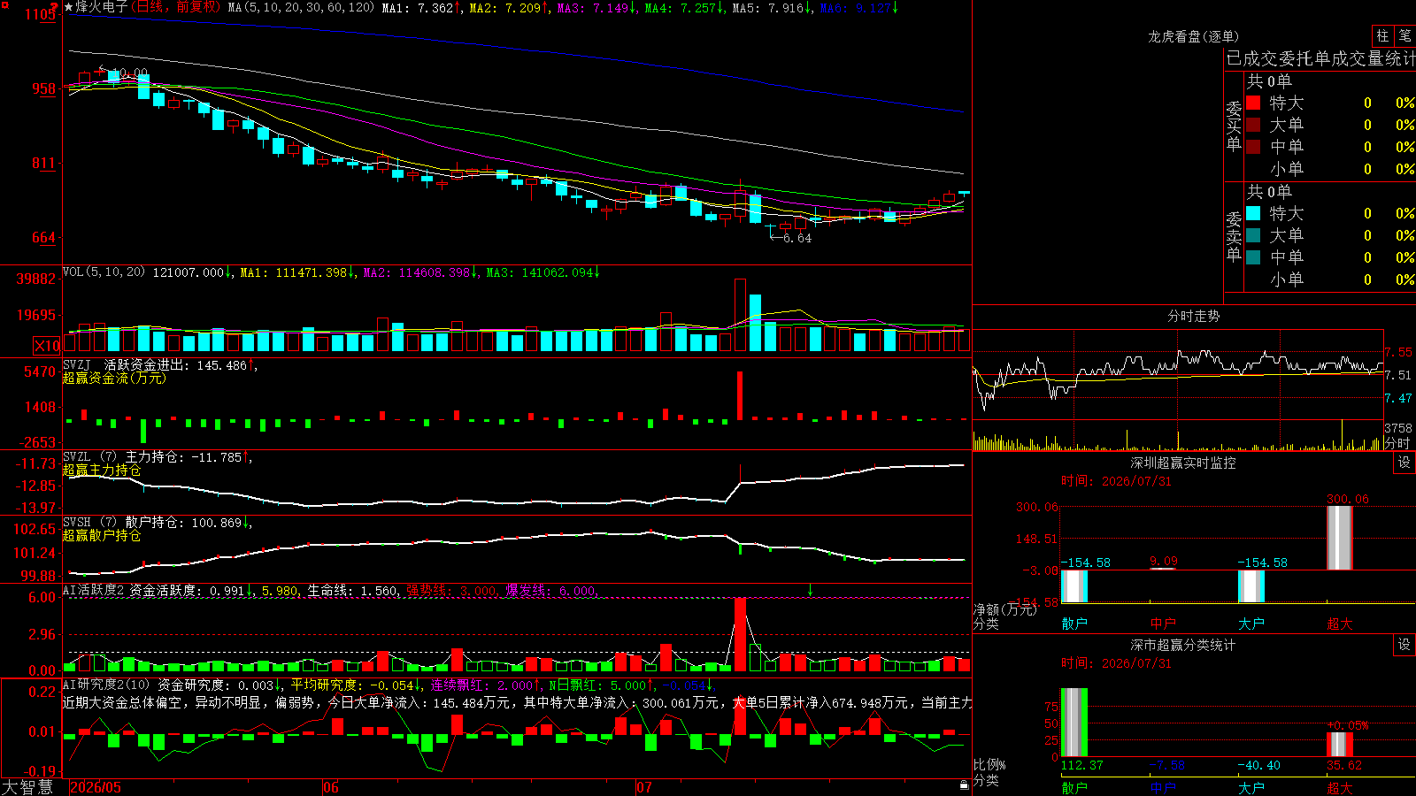The height and width of the screenshot is (796, 1416).
Task: Click the lock icon at chart bottom-right
Action: (964, 785)
